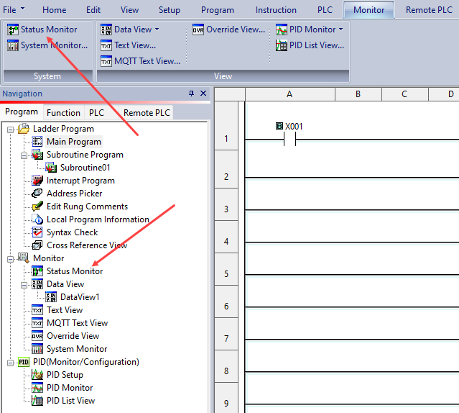The height and width of the screenshot is (413, 459).
Task: Click the Data View ribbon icon
Action: tap(106, 29)
